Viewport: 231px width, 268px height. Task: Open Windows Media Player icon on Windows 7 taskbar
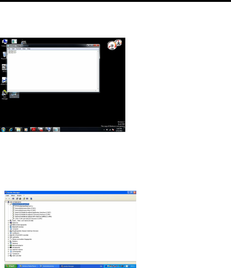pos(26,130)
